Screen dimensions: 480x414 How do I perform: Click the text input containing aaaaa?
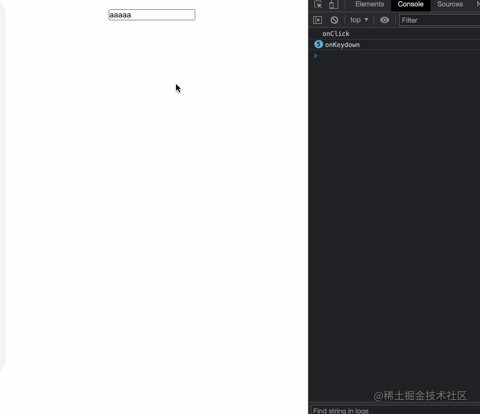tap(152, 15)
